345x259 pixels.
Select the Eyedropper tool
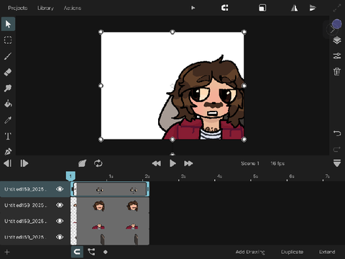click(8, 120)
